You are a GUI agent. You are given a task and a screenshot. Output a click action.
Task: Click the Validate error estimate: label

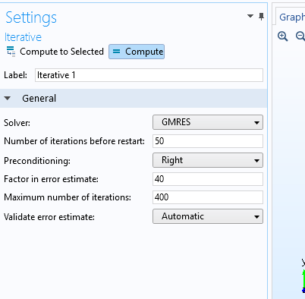tap(49, 217)
